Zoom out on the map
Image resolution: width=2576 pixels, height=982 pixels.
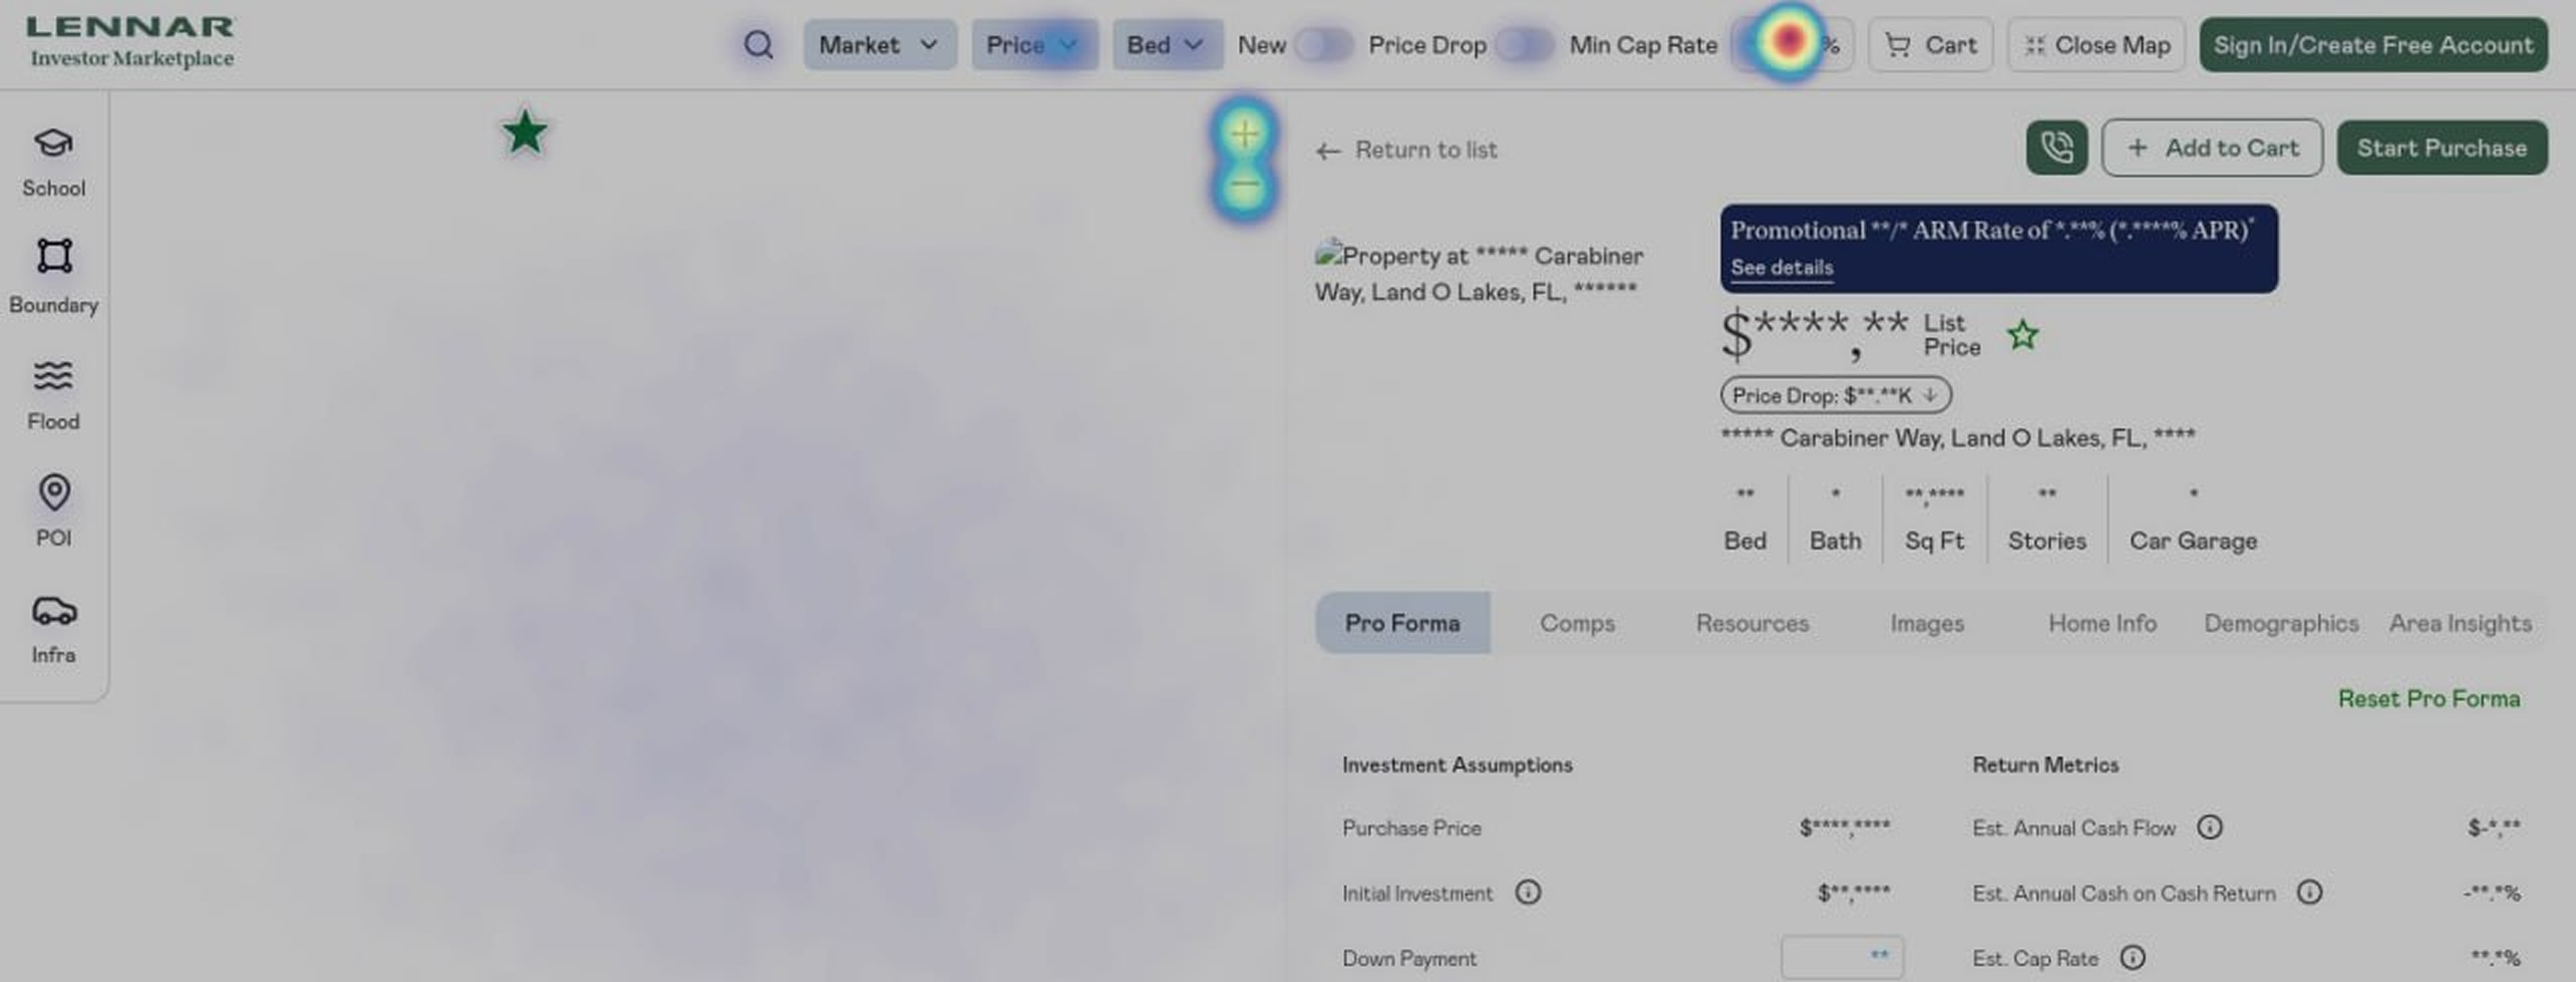(x=1244, y=185)
